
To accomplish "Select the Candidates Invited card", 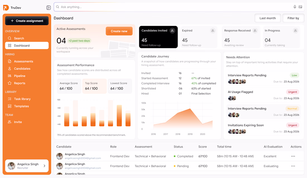I will pyautogui.click(x=158, y=37).
